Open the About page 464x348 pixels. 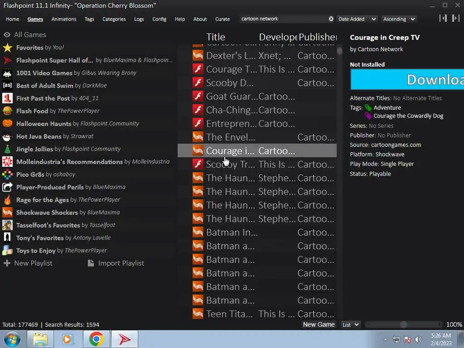pyautogui.click(x=200, y=19)
